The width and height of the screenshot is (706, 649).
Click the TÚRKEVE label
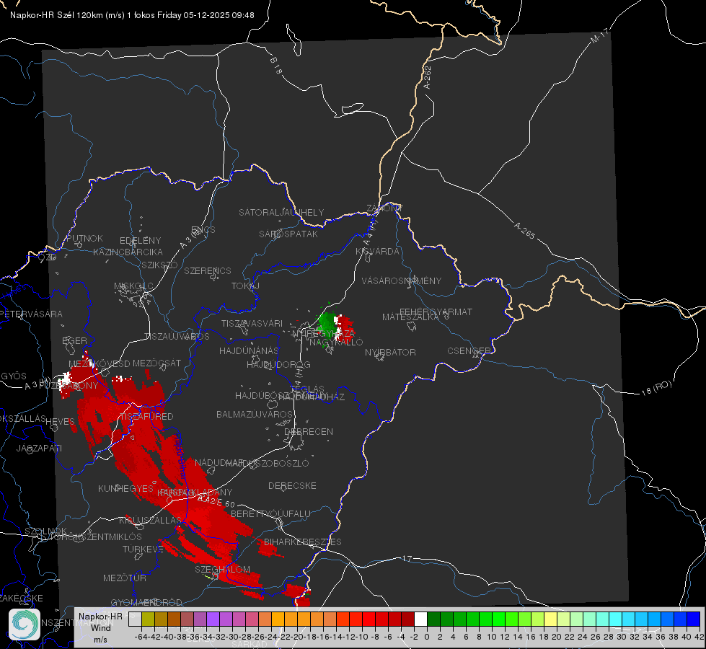point(144,549)
